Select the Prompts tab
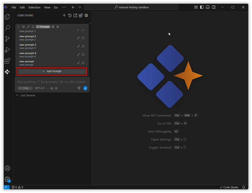 43,27
